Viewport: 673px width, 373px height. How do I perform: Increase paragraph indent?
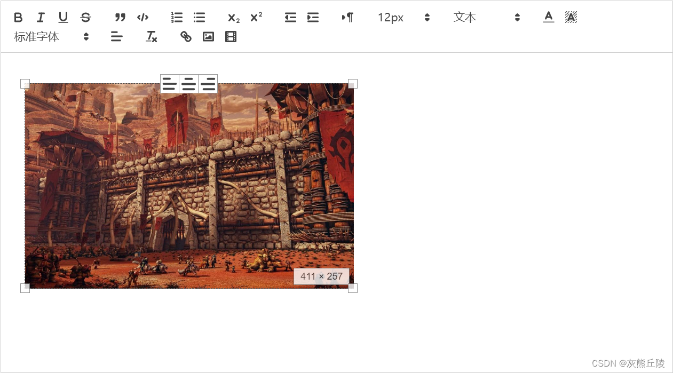(313, 18)
